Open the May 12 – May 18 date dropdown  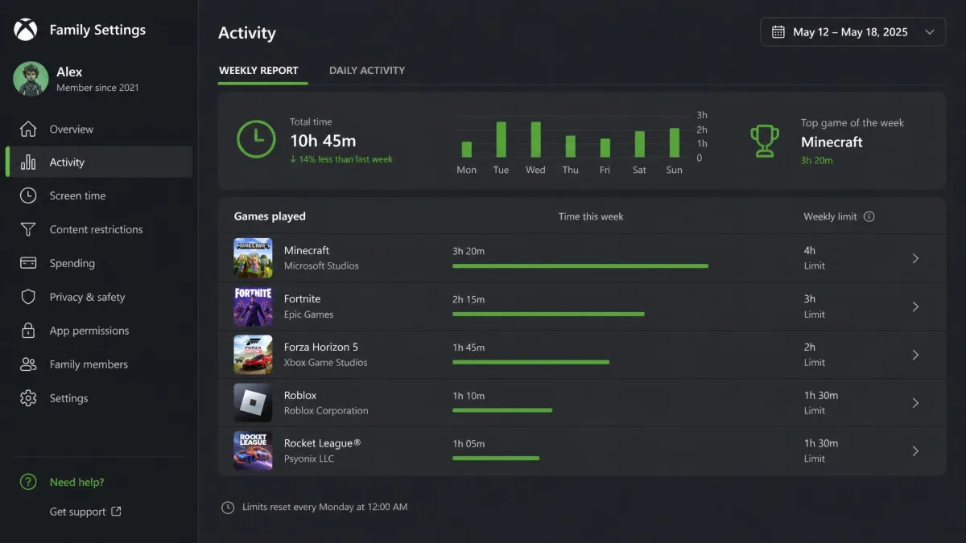852,32
